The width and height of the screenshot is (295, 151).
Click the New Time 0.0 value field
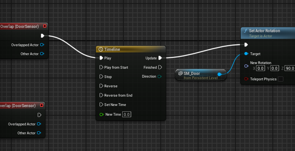coord(126,115)
